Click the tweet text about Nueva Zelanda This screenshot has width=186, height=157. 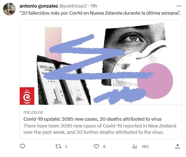pos(100,13)
